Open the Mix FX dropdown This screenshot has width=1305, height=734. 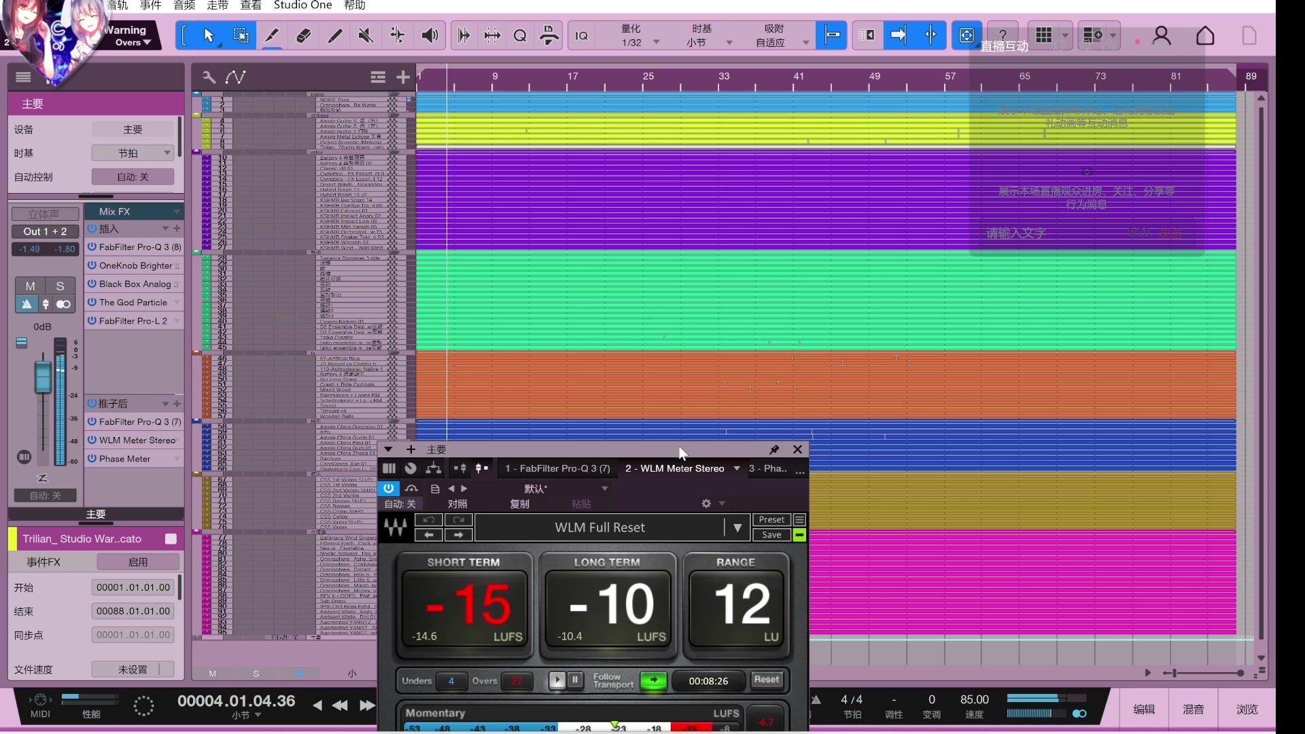176,211
